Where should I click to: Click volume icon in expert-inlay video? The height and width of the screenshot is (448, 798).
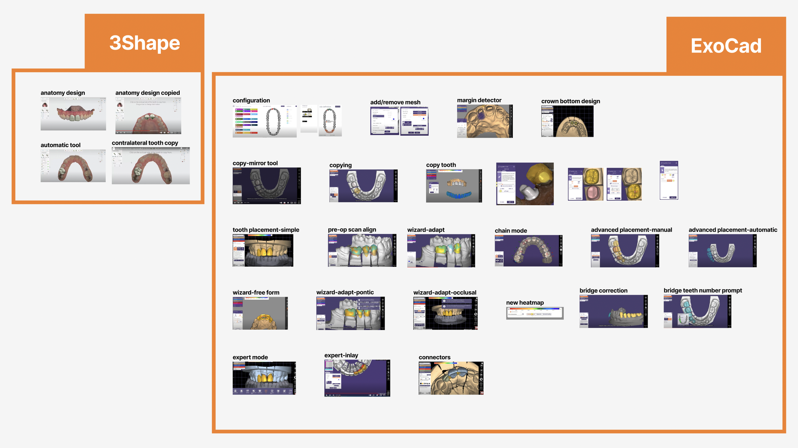(x=334, y=395)
